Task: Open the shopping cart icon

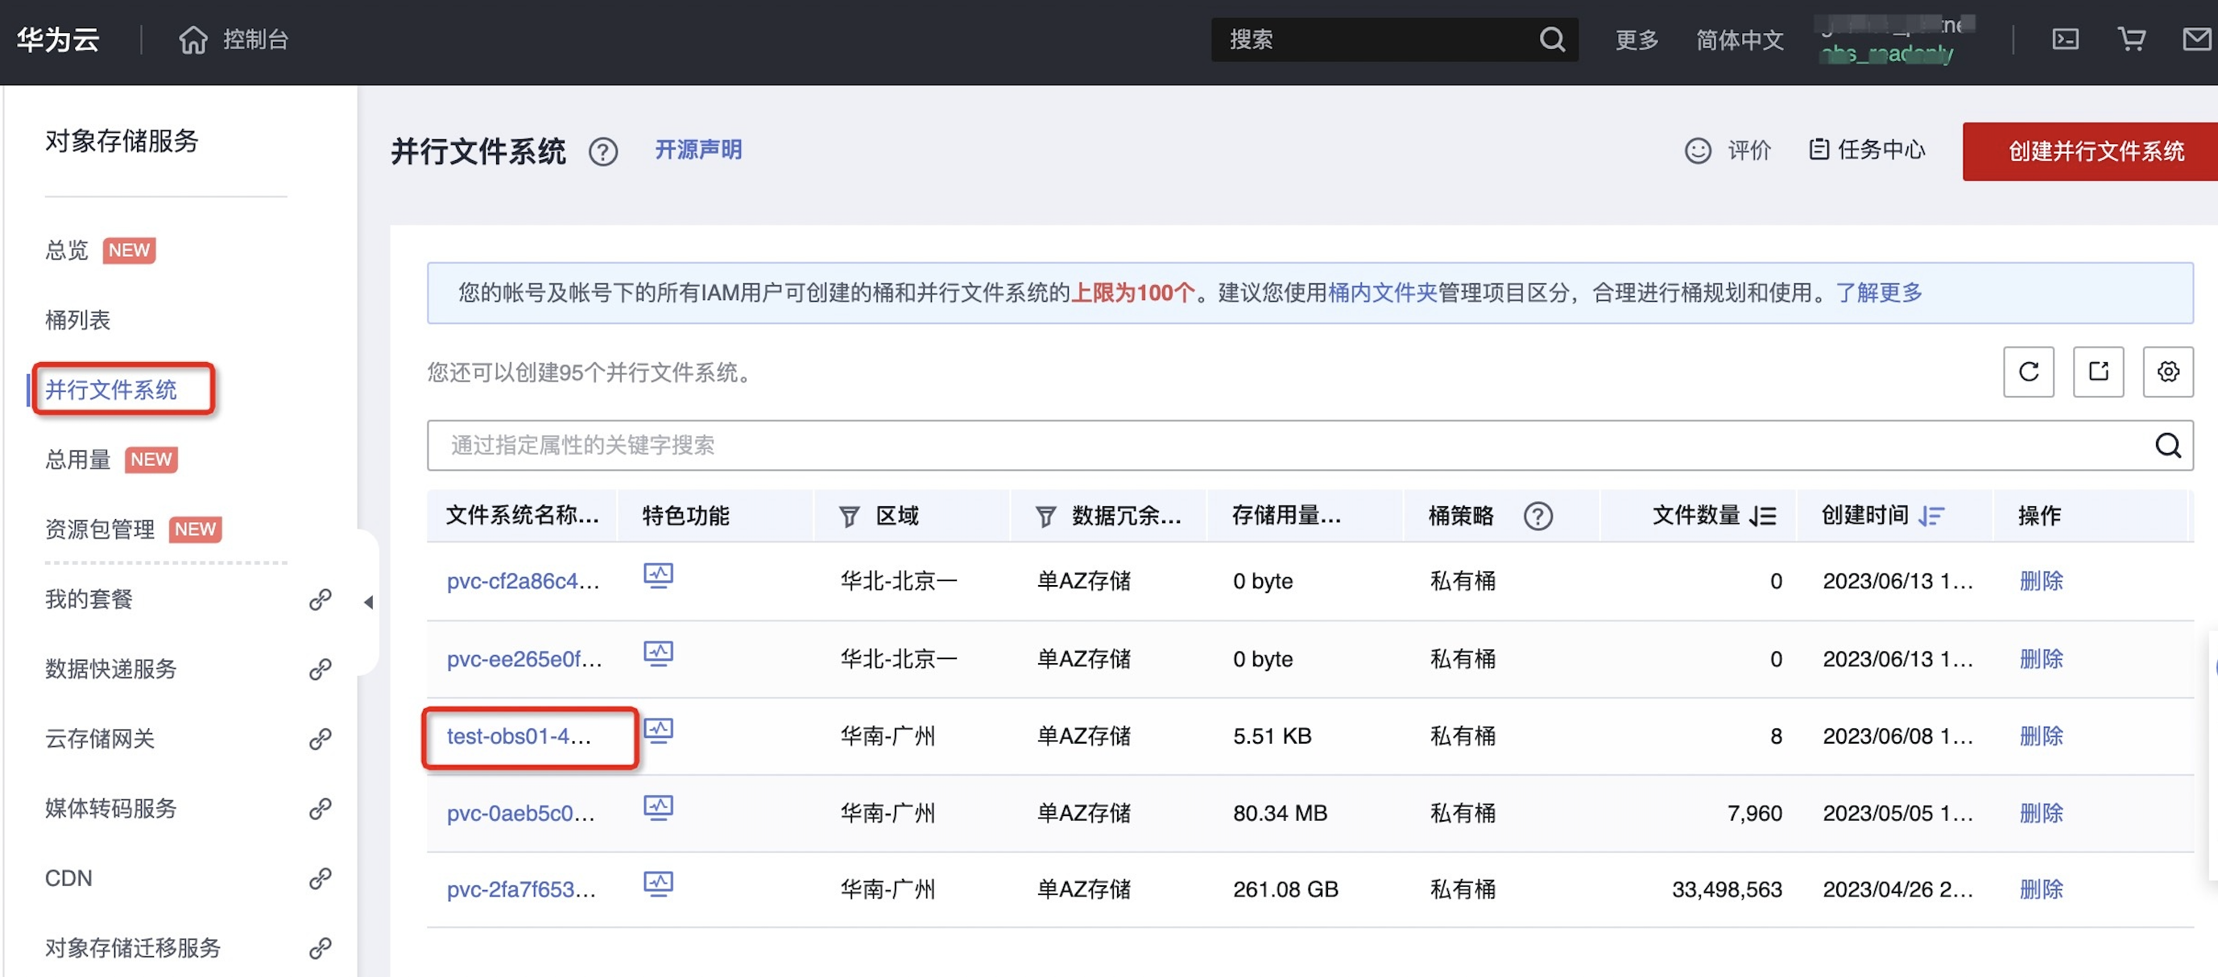Action: [2131, 39]
